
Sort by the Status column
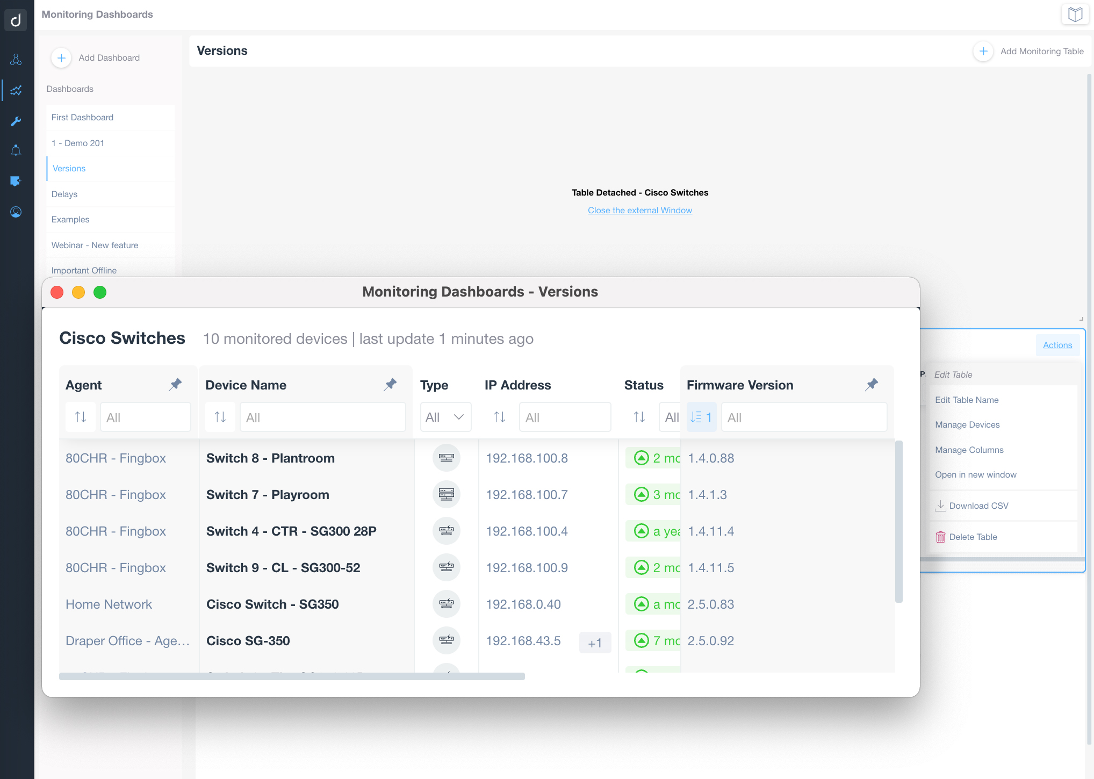(639, 417)
